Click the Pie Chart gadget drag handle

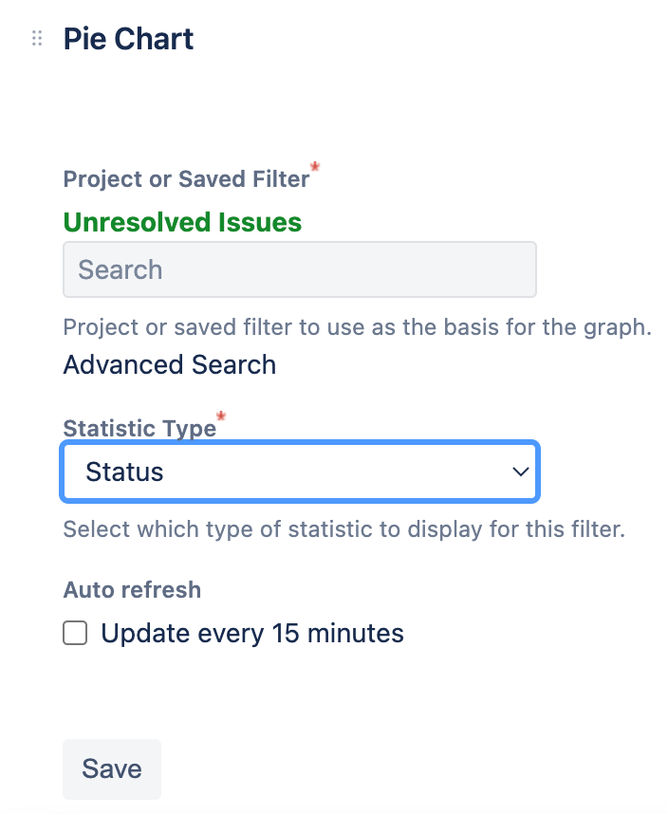click(37, 39)
